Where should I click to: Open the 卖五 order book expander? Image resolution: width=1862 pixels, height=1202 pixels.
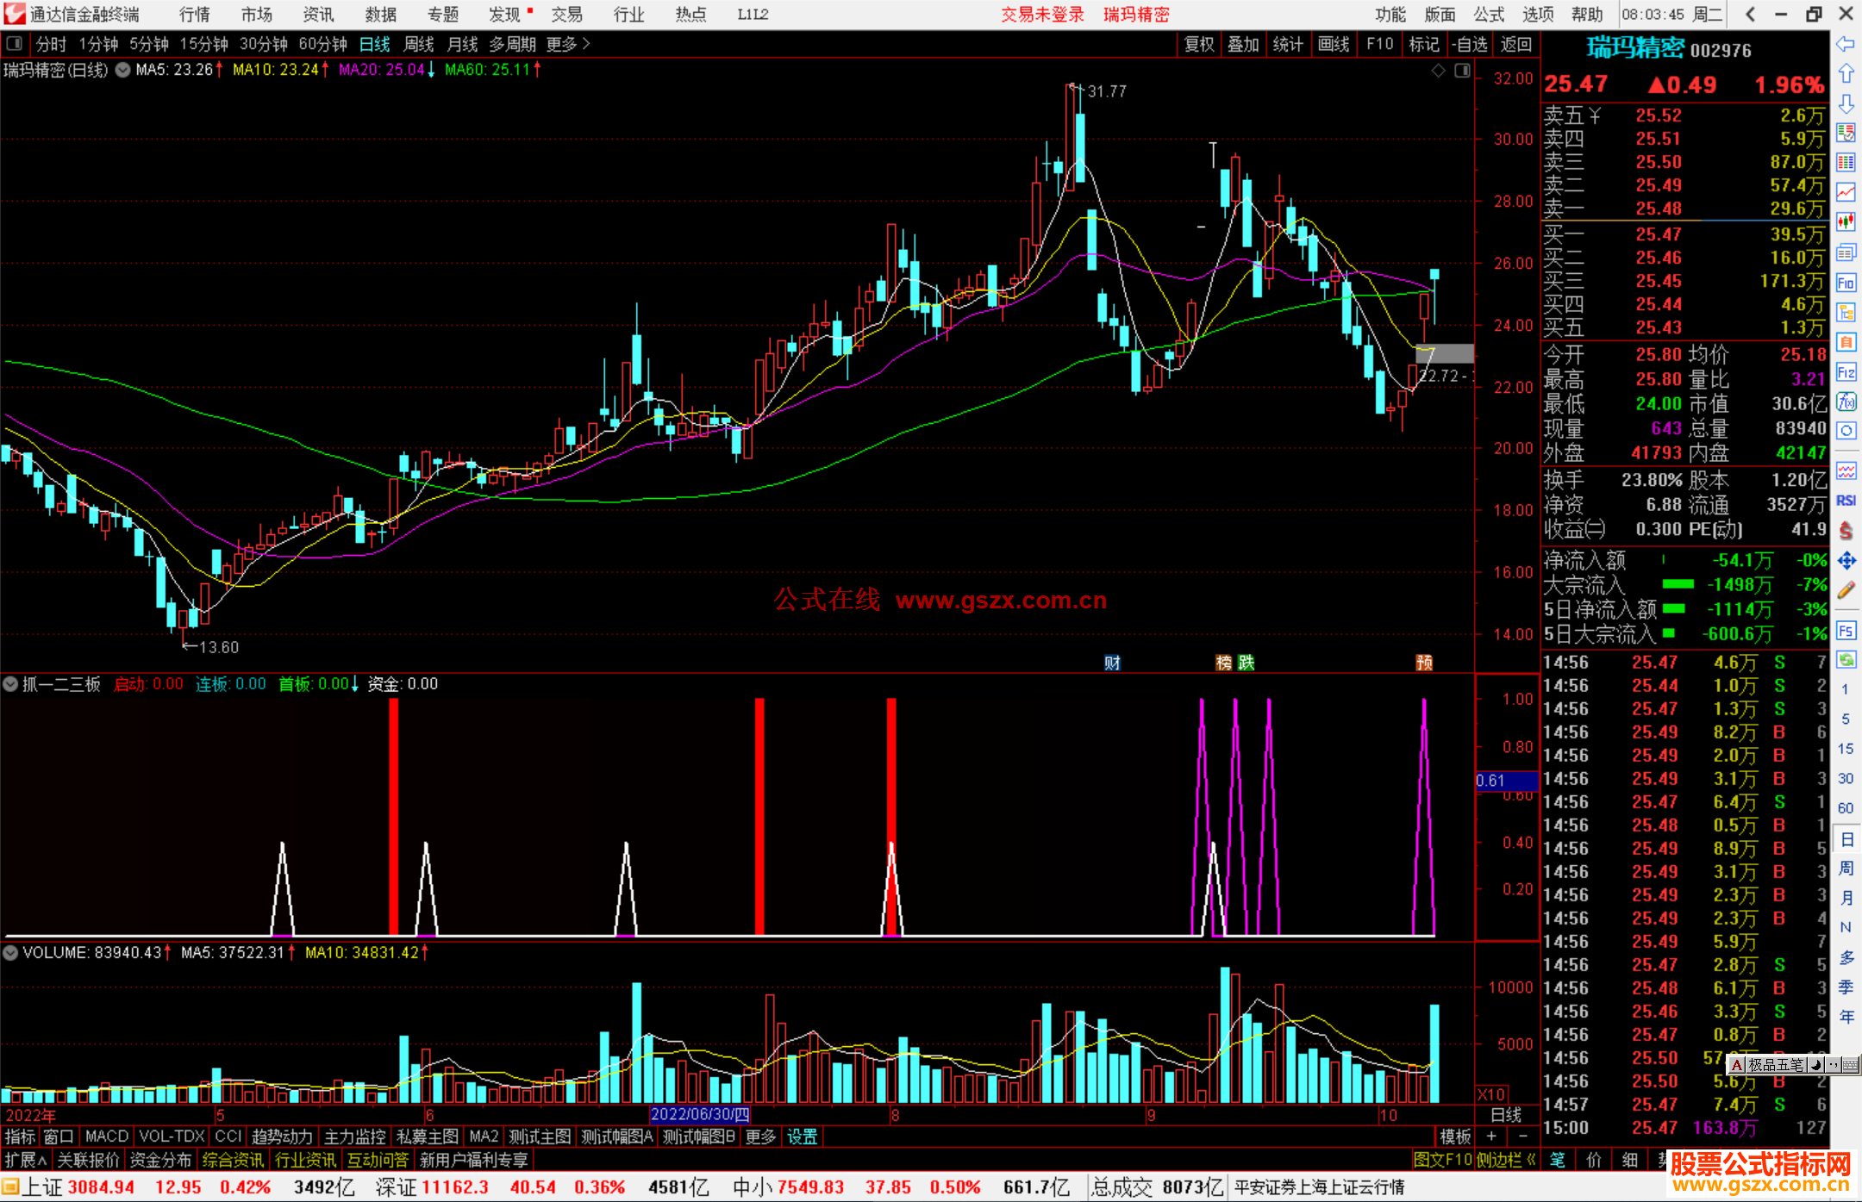[x=1595, y=116]
